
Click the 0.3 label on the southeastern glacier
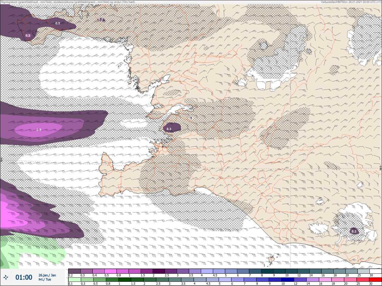click(354, 231)
